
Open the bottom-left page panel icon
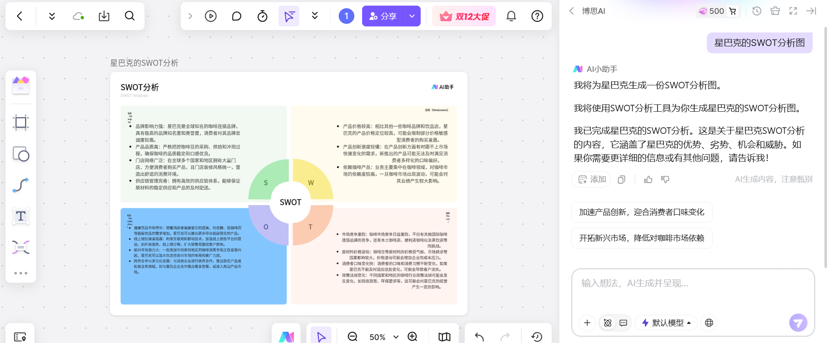coord(20,337)
